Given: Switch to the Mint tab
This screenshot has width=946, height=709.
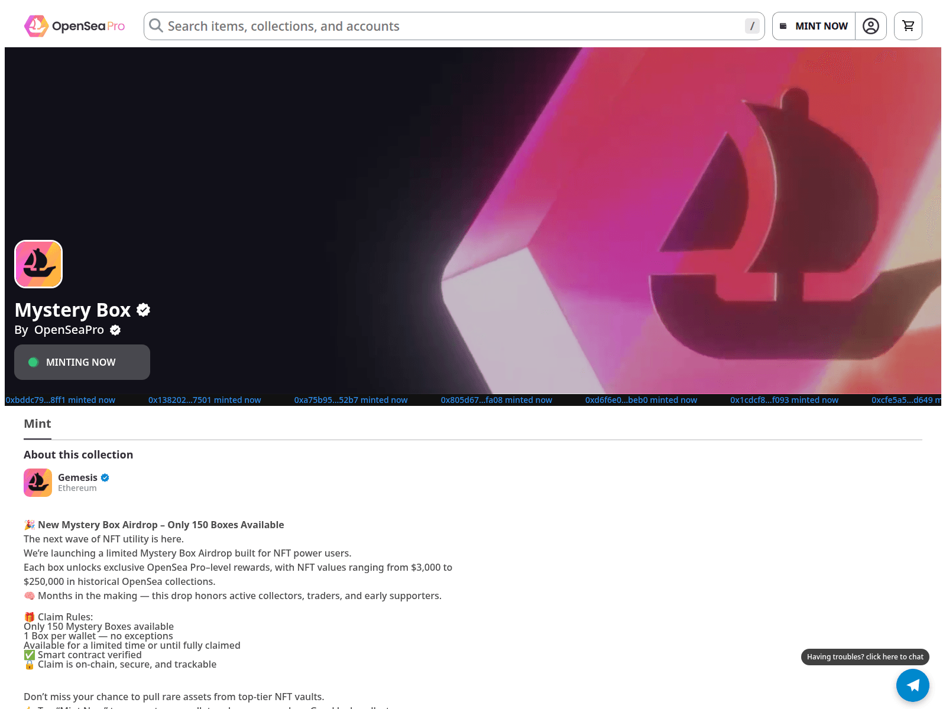Looking at the screenshot, I should (37, 424).
